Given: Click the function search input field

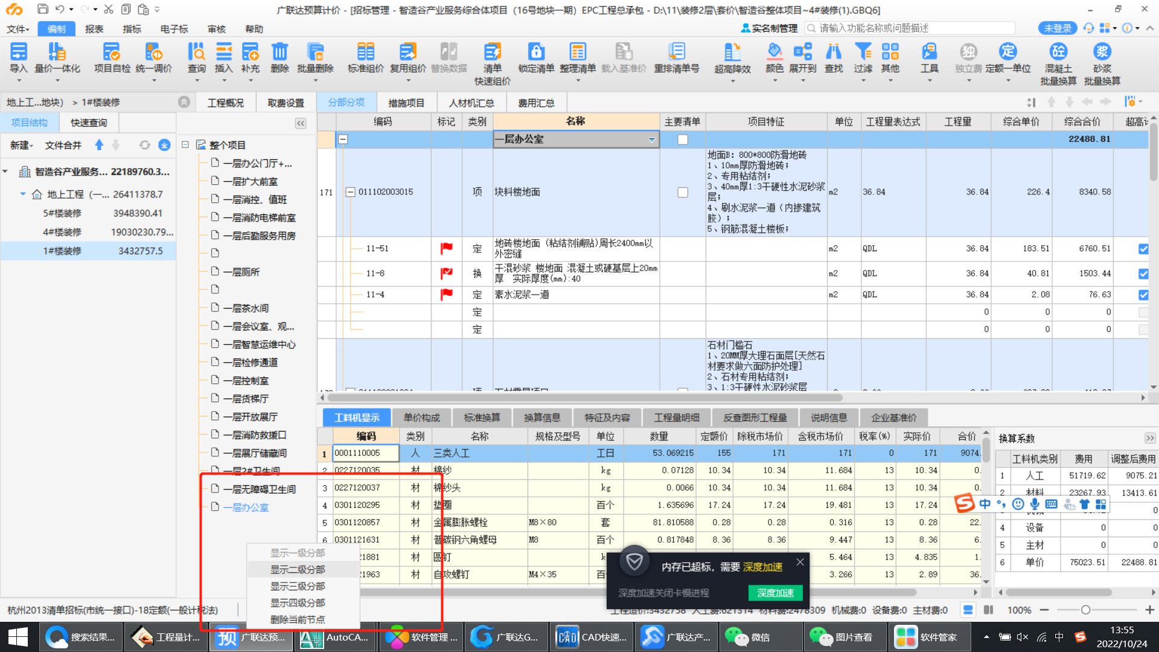Looking at the screenshot, I should coord(910,28).
